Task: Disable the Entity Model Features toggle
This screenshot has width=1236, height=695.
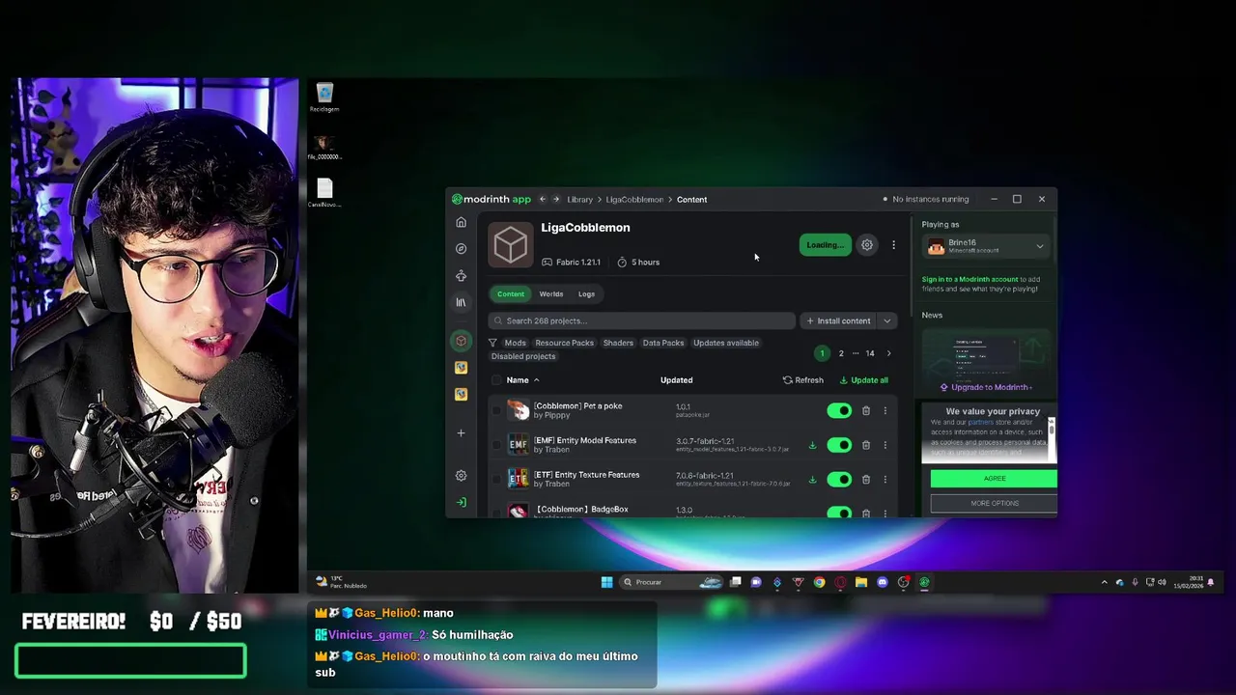Action: click(839, 445)
